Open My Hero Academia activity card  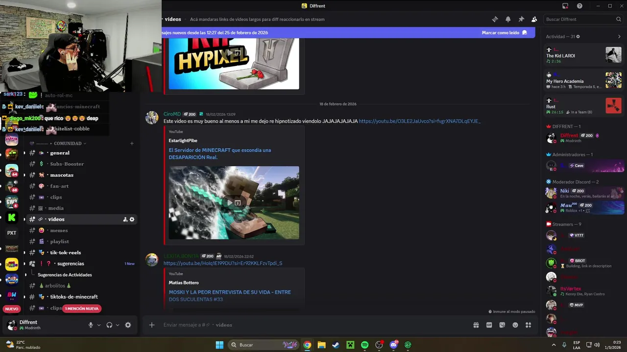click(584, 80)
